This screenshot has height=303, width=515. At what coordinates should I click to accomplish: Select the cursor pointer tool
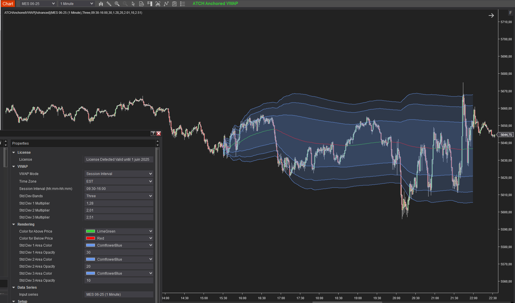133,4
